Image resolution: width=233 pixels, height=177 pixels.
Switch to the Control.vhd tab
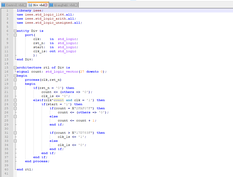click(14, 5)
